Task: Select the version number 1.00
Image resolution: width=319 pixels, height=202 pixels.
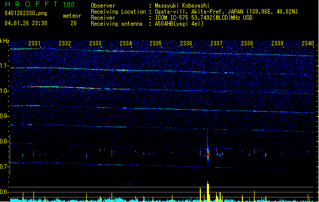Action: pyautogui.click(x=69, y=5)
